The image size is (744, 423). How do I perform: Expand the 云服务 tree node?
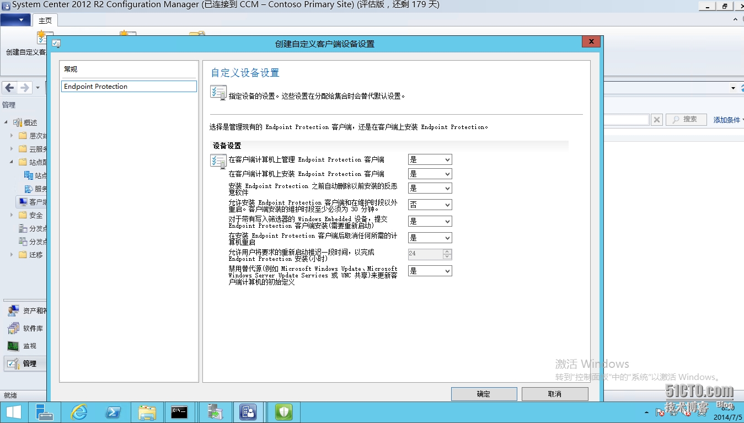(12, 149)
